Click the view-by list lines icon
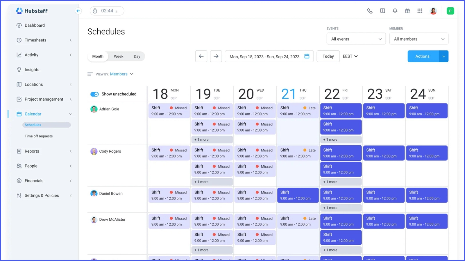The height and width of the screenshot is (261, 465). [90, 74]
